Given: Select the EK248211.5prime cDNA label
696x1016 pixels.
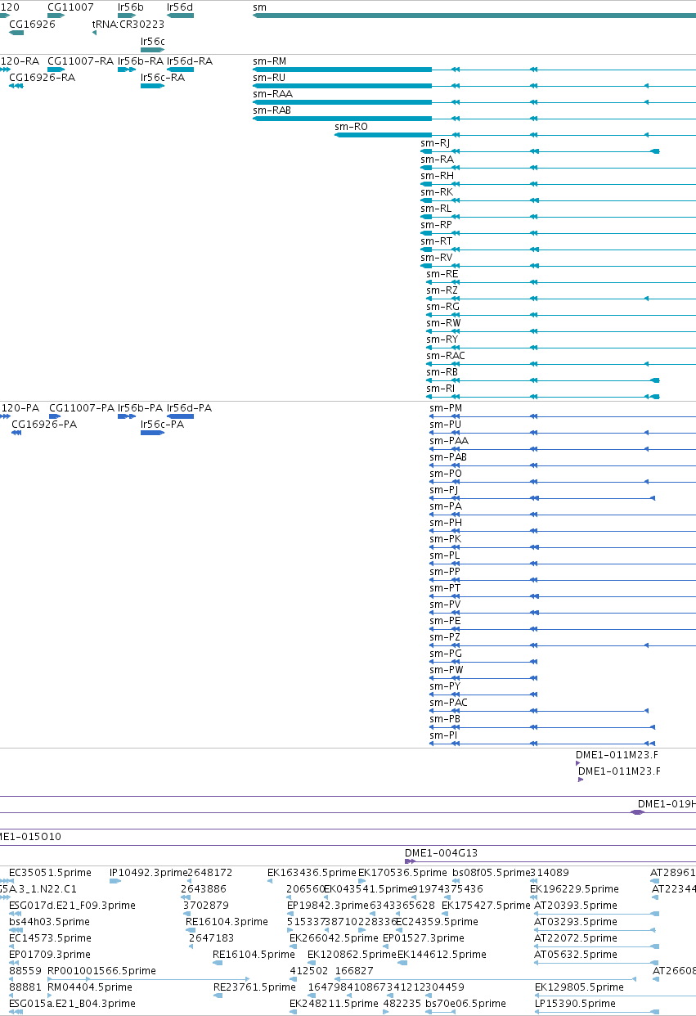Looking at the screenshot, I should (x=334, y=1004).
